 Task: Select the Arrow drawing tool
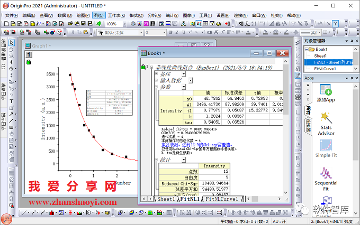point(11,114)
